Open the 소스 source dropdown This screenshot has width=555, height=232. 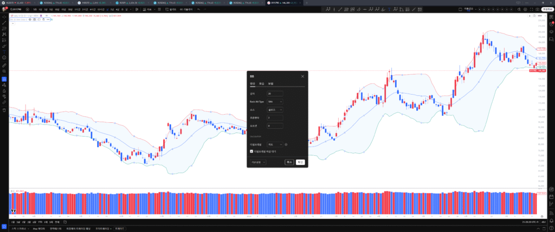click(x=275, y=110)
